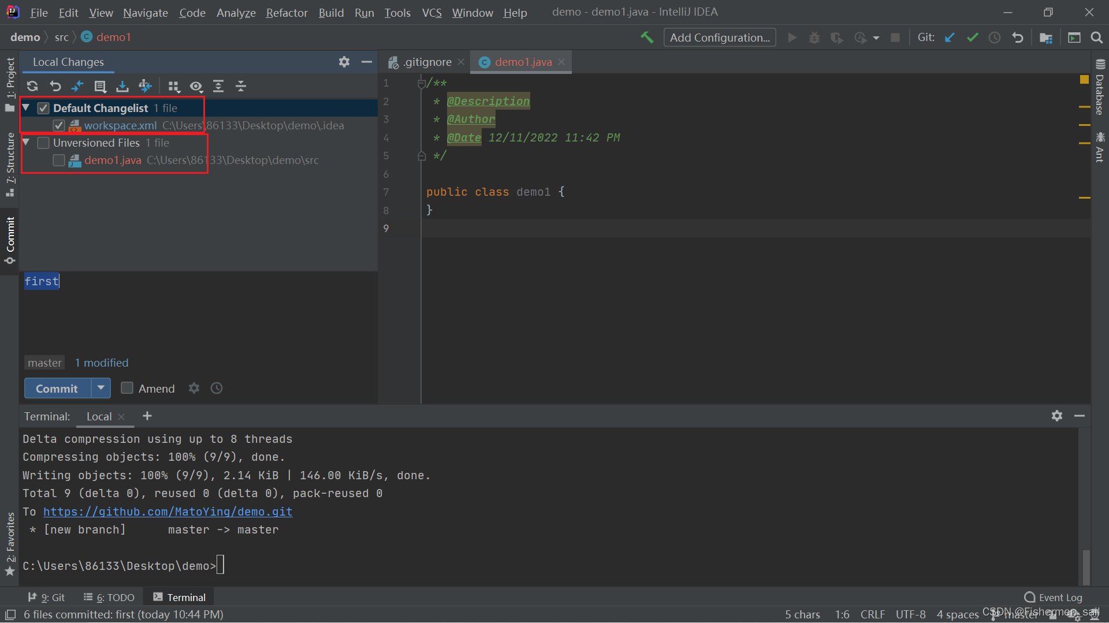
Task: Open the Group By options icon
Action: click(x=174, y=87)
